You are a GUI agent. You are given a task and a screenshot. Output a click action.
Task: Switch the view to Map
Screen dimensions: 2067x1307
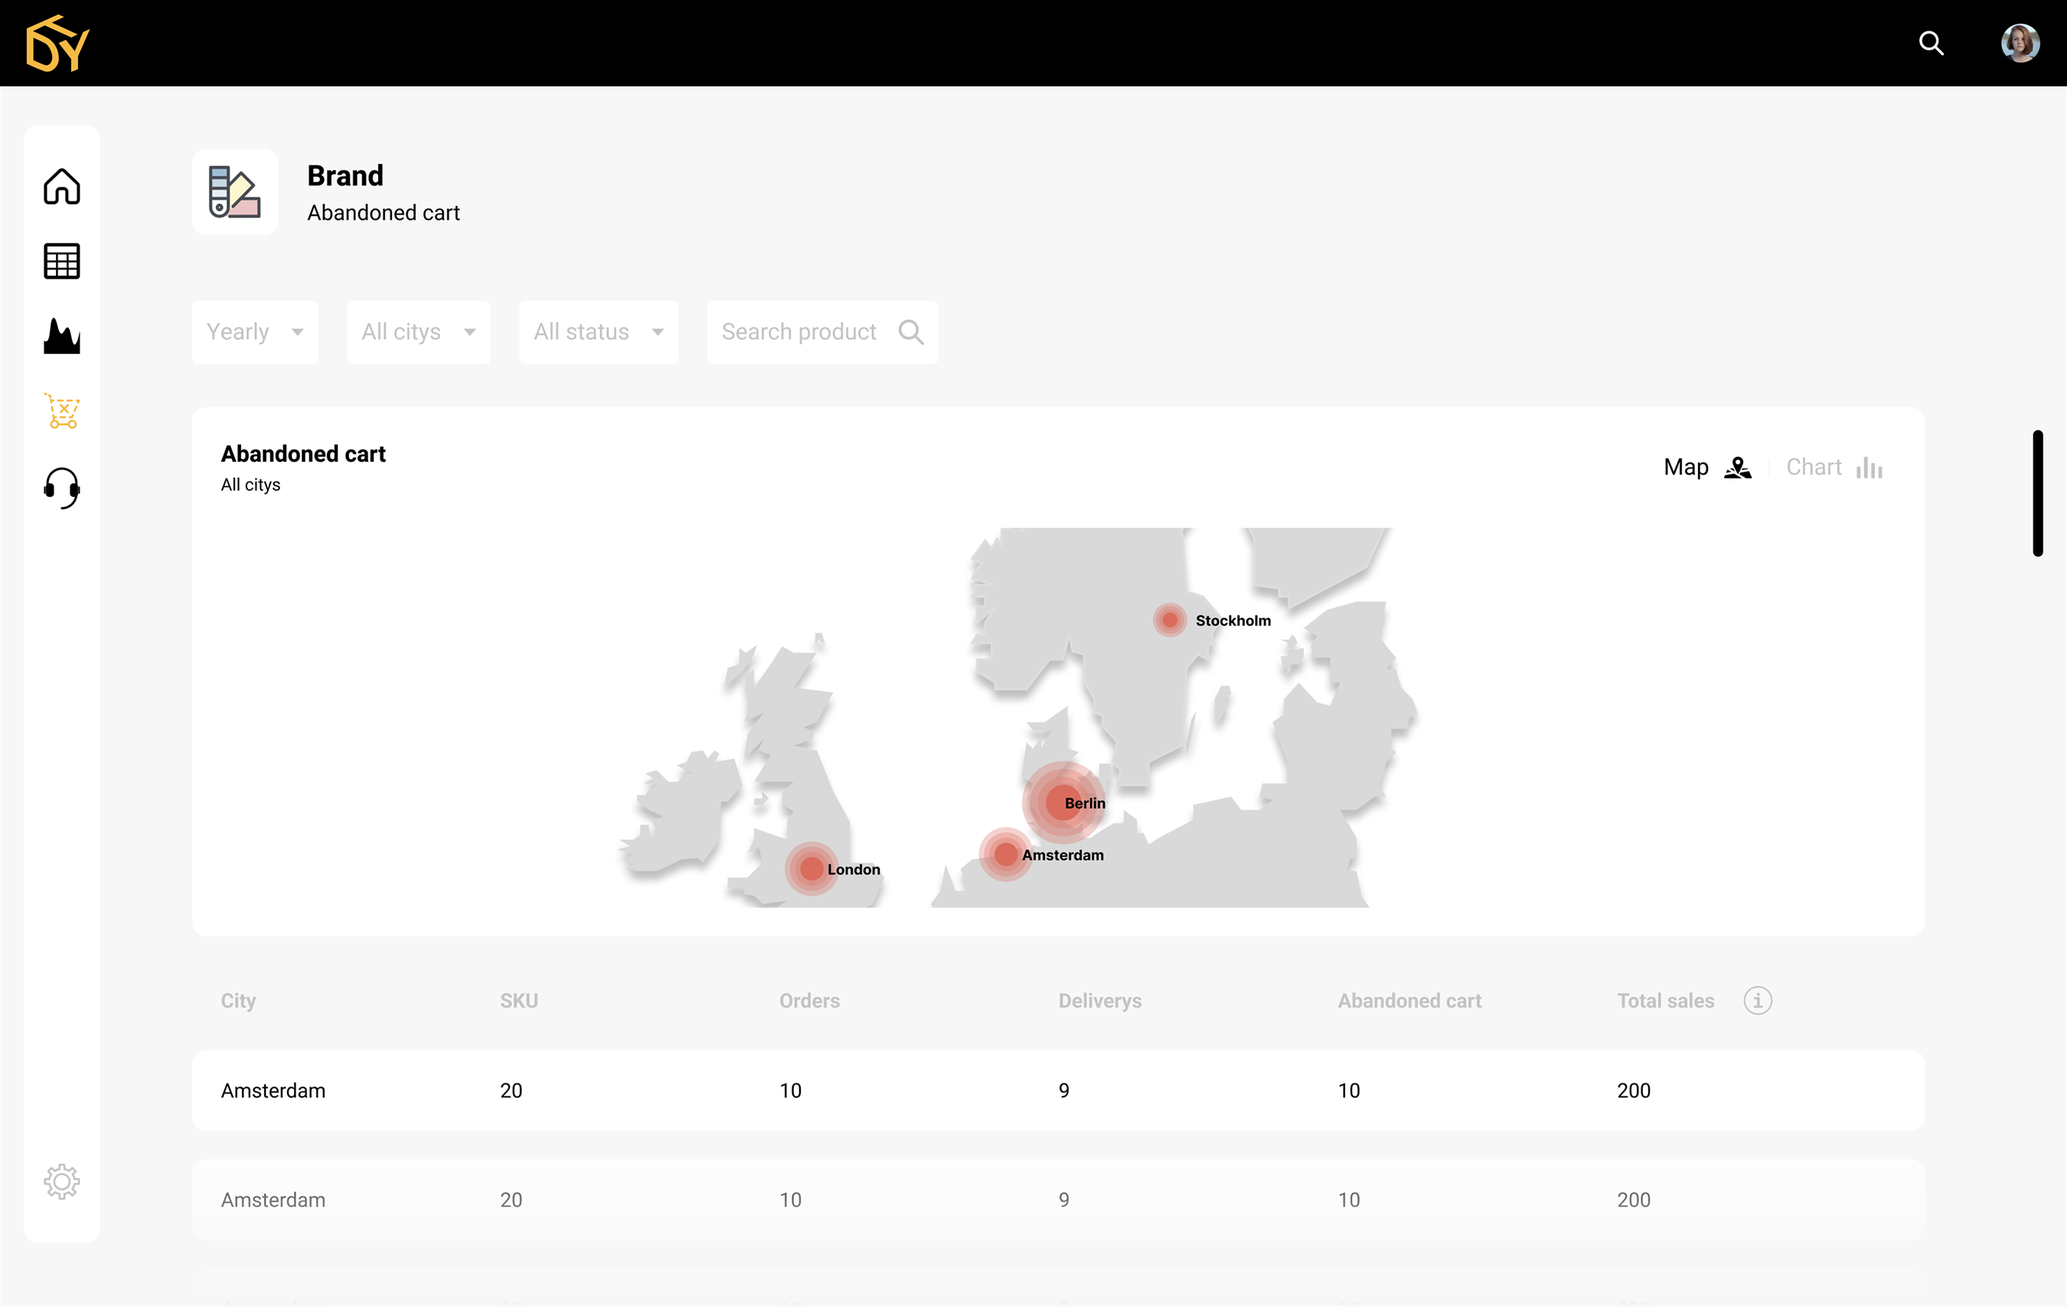click(x=1706, y=467)
